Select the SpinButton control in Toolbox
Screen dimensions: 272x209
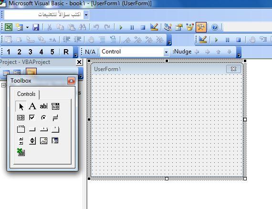click(x=32, y=141)
